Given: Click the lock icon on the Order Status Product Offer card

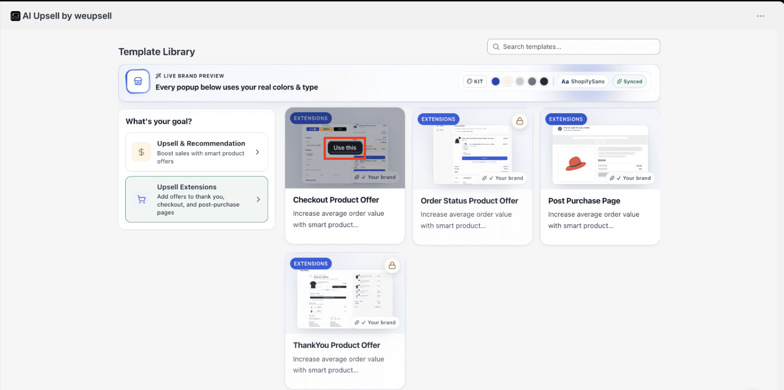Looking at the screenshot, I should (x=520, y=121).
